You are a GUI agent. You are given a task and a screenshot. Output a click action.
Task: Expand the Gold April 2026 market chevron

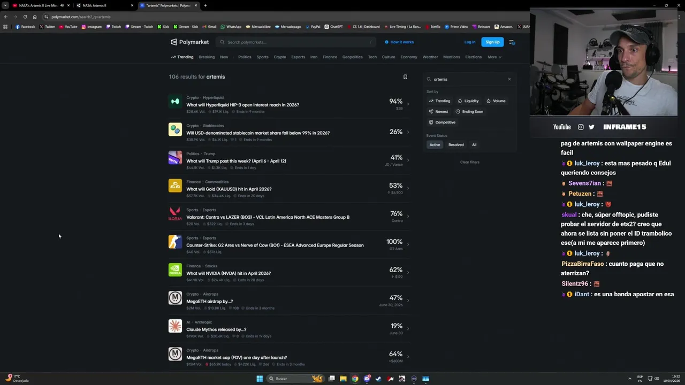click(408, 188)
